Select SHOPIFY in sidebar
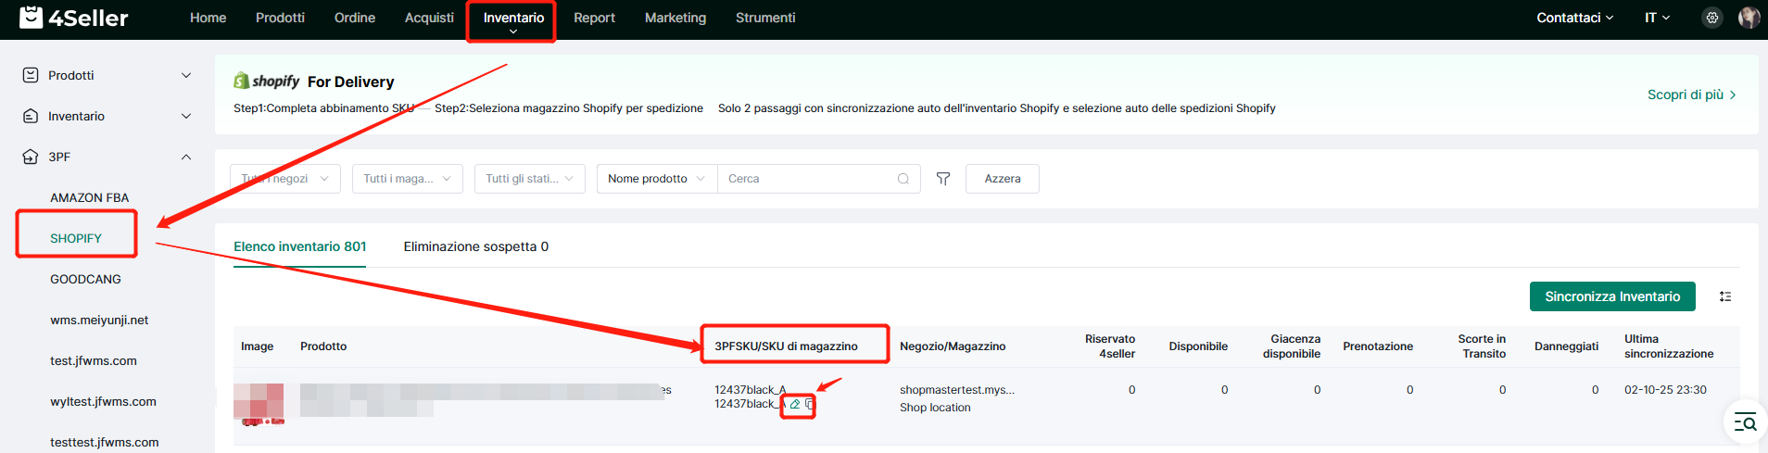 76,238
